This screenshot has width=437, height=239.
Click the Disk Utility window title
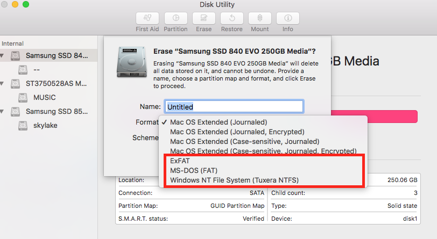pyautogui.click(x=217, y=4)
